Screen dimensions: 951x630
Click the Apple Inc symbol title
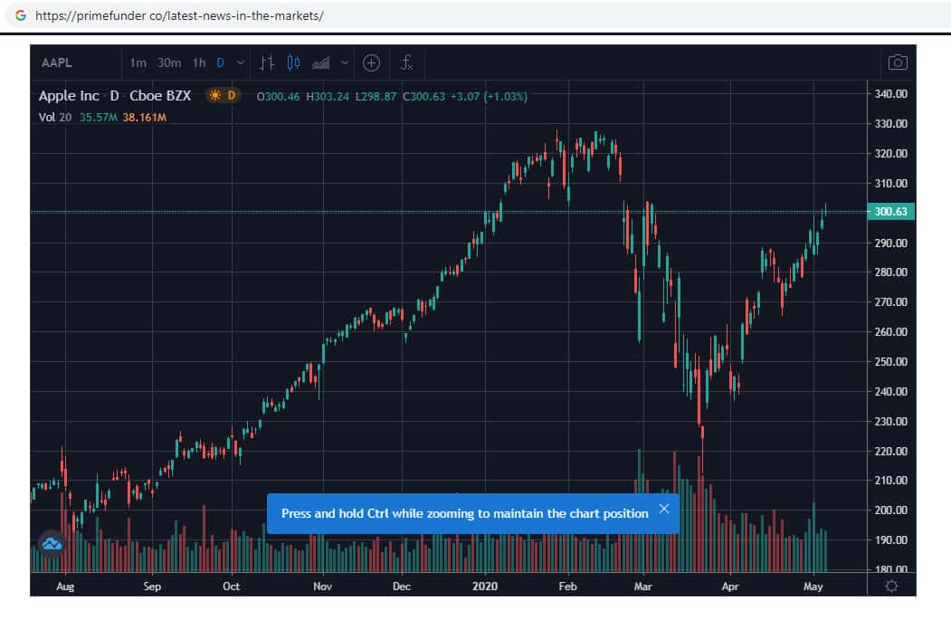(70, 95)
